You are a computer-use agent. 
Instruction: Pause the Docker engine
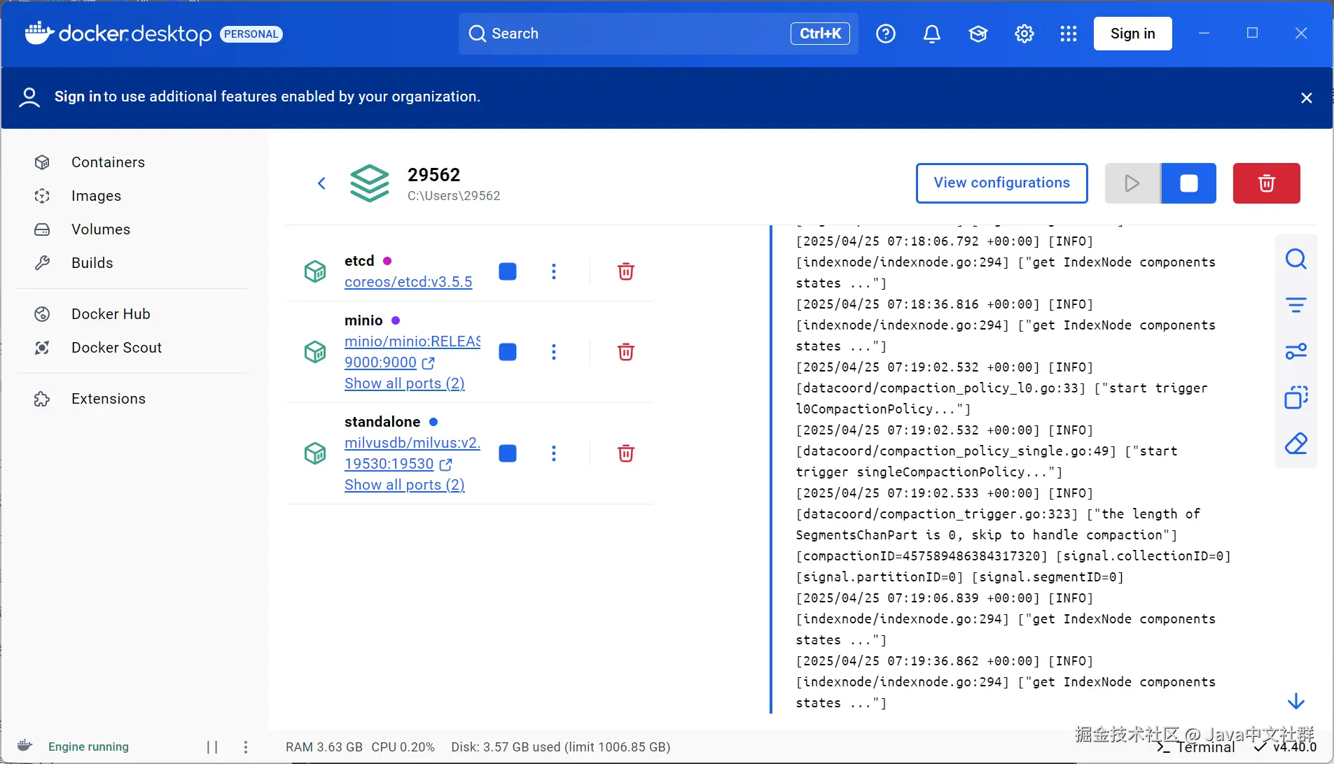coord(212,747)
